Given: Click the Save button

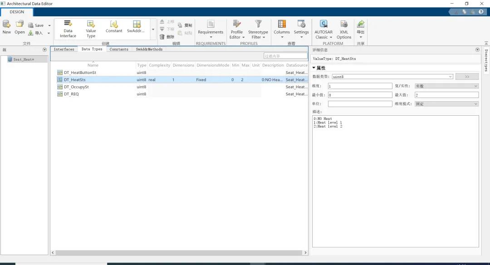Looking at the screenshot, I should click(36, 25).
